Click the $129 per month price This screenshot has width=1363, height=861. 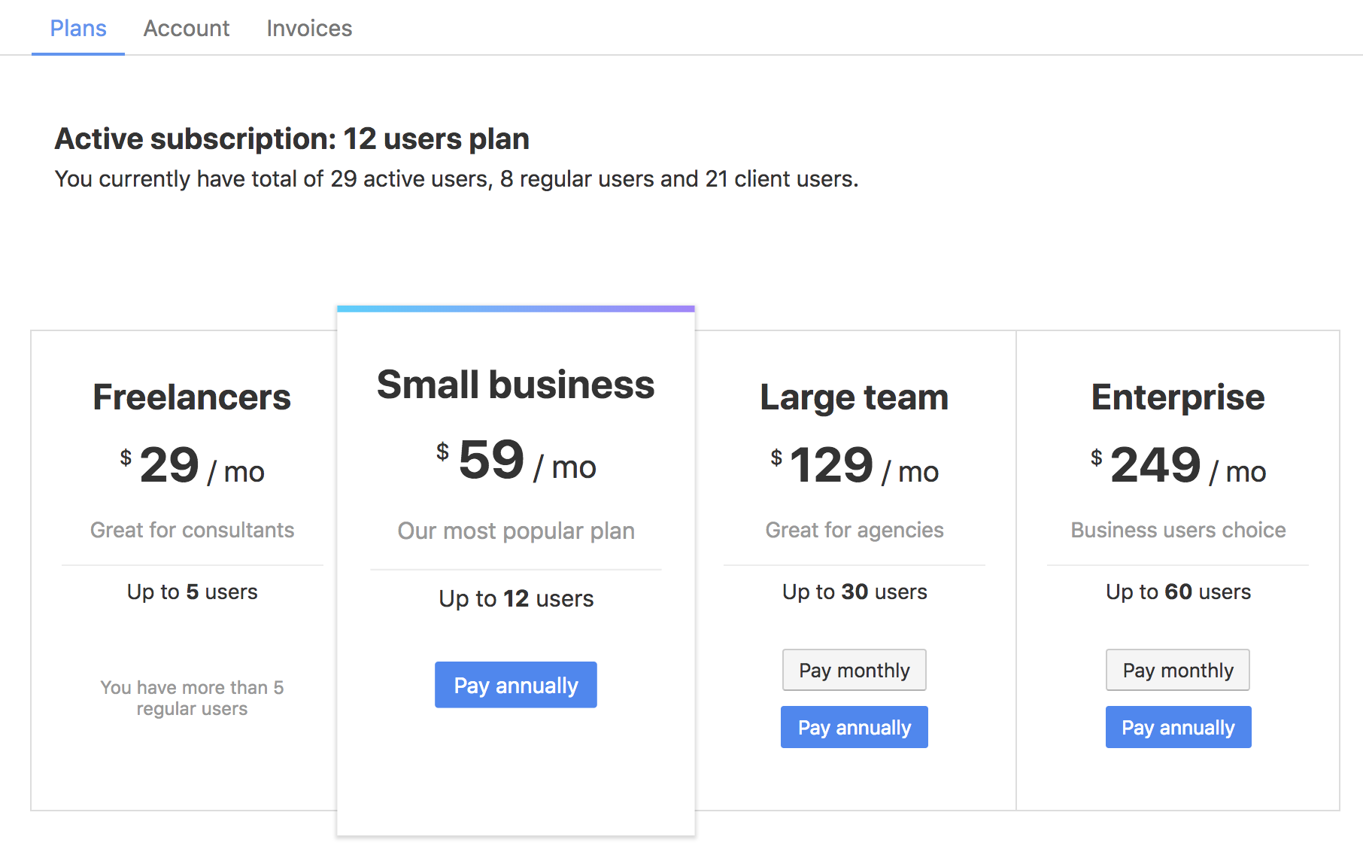854,465
